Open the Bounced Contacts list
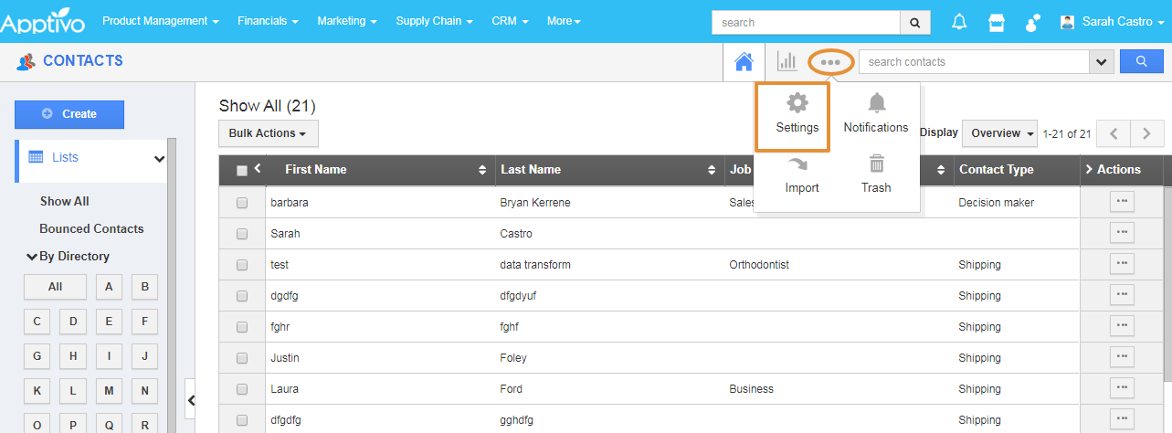This screenshot has height=433, width=1172. click(91, 229)
